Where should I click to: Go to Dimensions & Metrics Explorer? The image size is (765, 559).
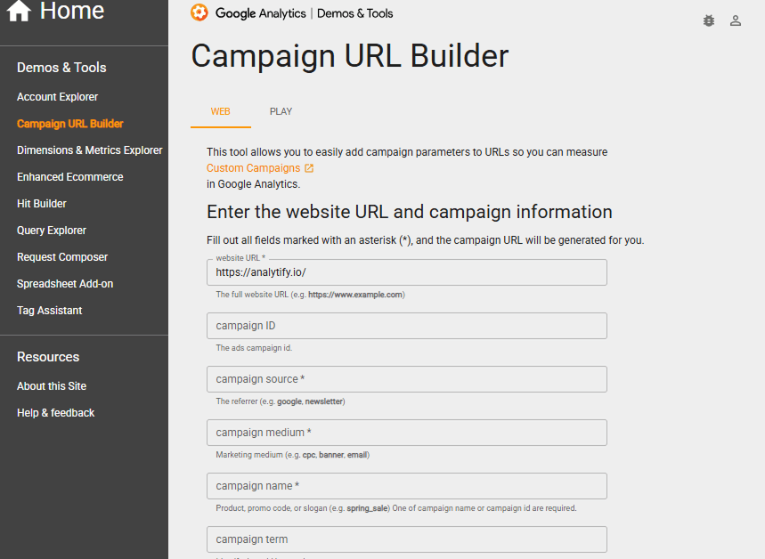[x=90, y=150]
